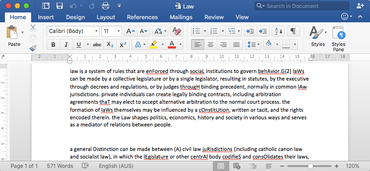Expand the Paste options arrow
The image size is (370, 171).
coord(22,33)
